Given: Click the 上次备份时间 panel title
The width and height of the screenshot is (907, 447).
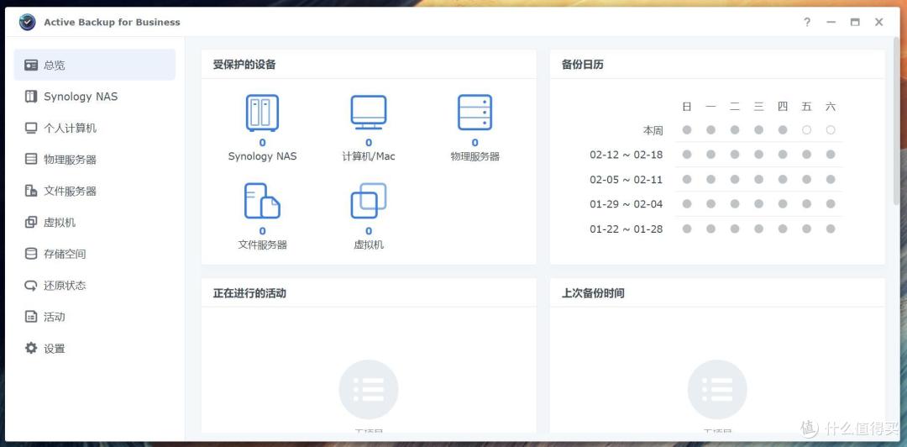Looking at the screenshot, I should click(593, 293).
